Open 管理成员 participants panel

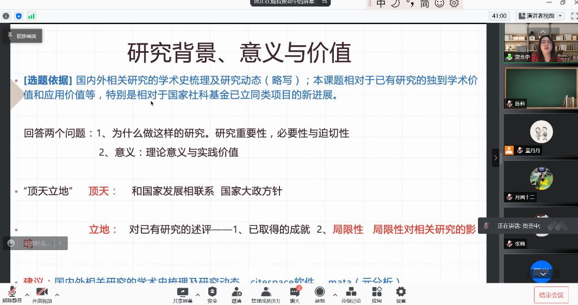point(265,294)
